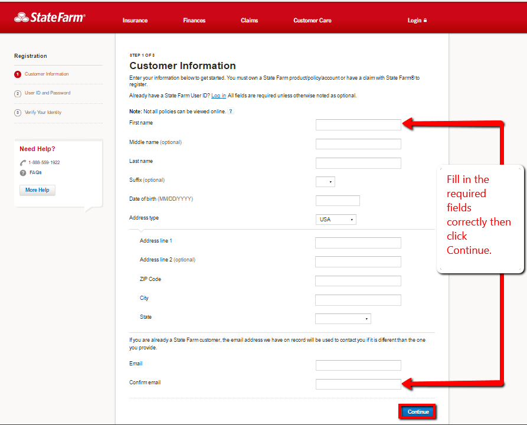Focus the City field

pyautogui.click(x=358, y=300)
